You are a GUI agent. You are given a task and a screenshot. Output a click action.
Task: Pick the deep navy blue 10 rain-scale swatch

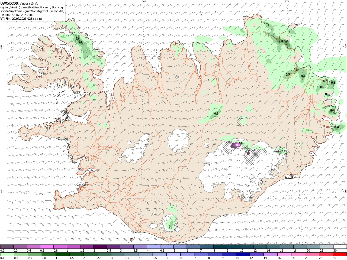click(243, 254)
